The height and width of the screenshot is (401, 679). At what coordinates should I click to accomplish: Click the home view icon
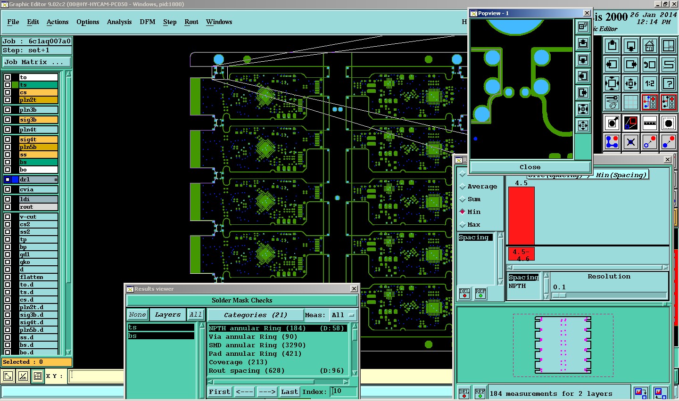650,46
